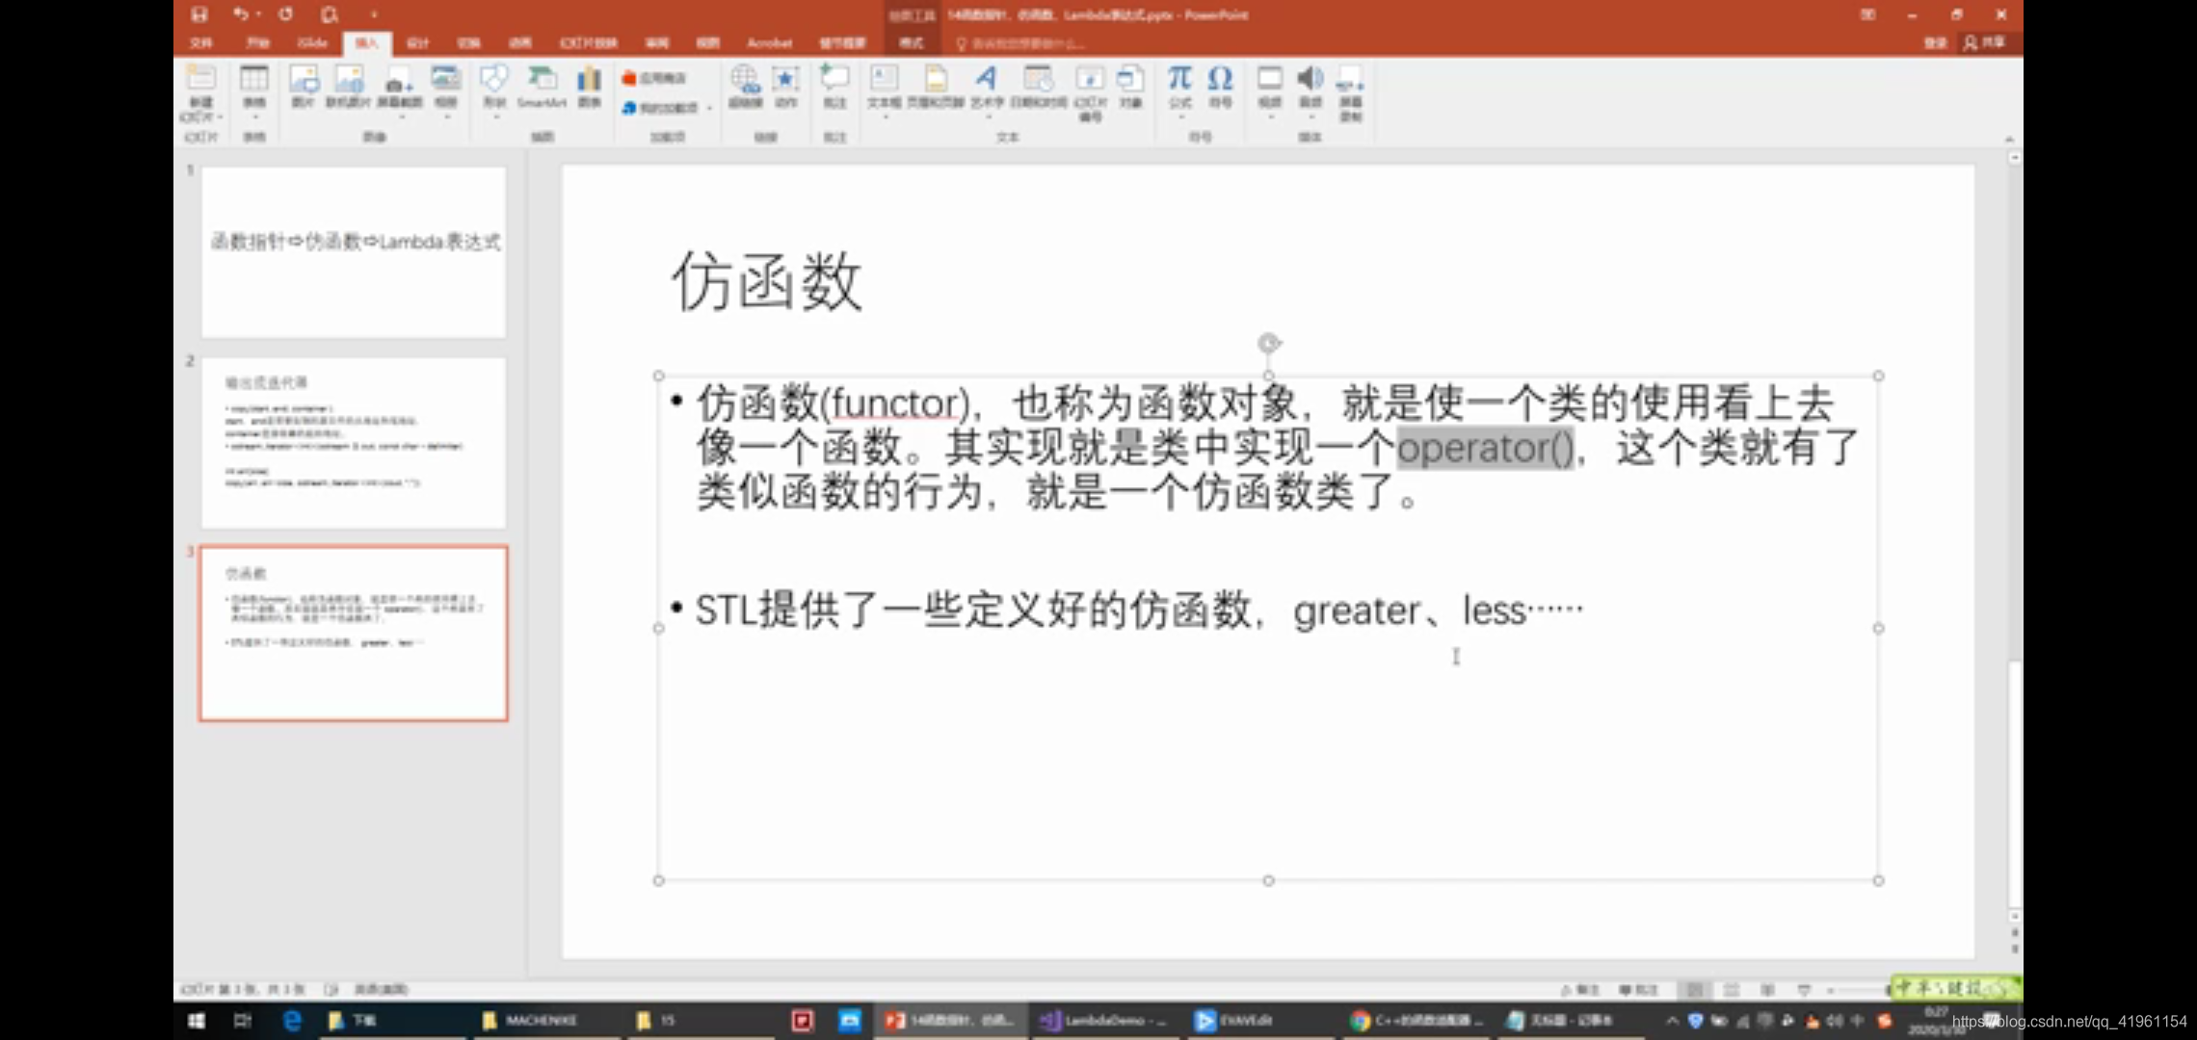Image resolution: width=2197 pixels, height=1040 pixels.
Task: Switch to the iSlide tab
Action: [312, 43]
